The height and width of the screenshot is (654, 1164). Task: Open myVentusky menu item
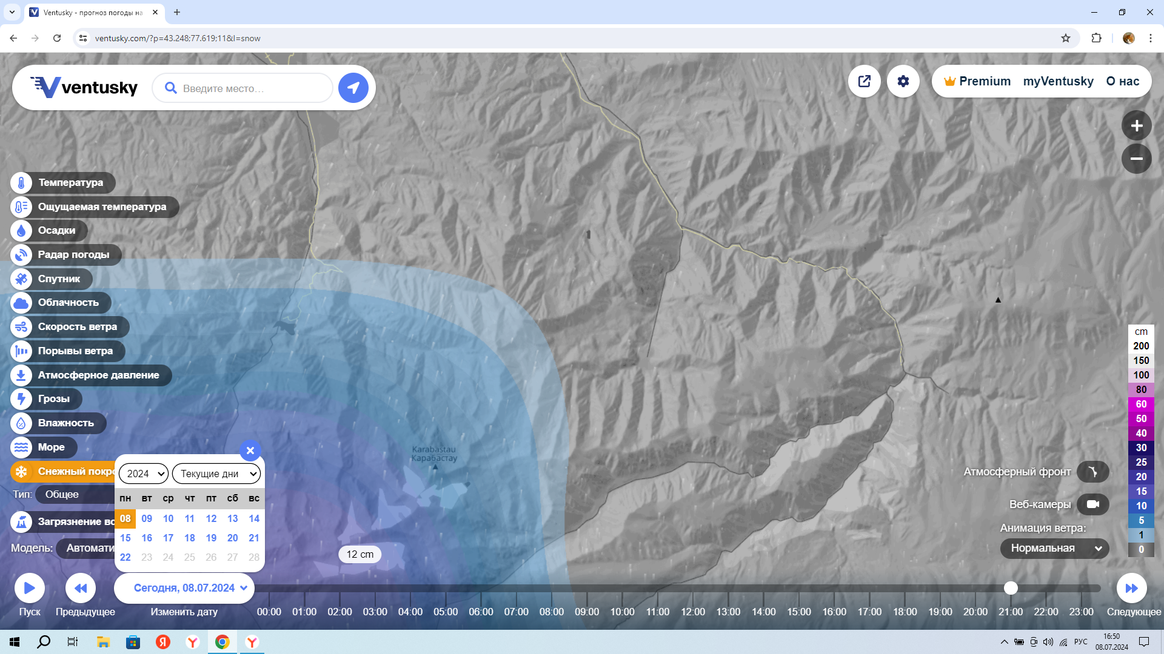(1059, 81)
